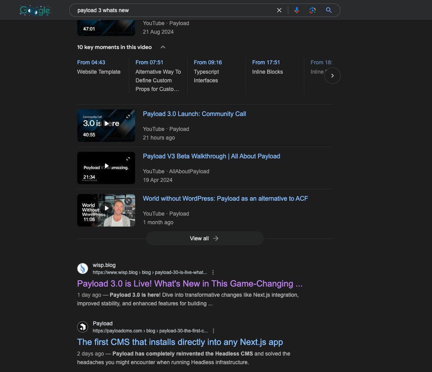Viewport: 432px width, 372px height.
Task: Show next key moments with right arrow
Action: 332,76
